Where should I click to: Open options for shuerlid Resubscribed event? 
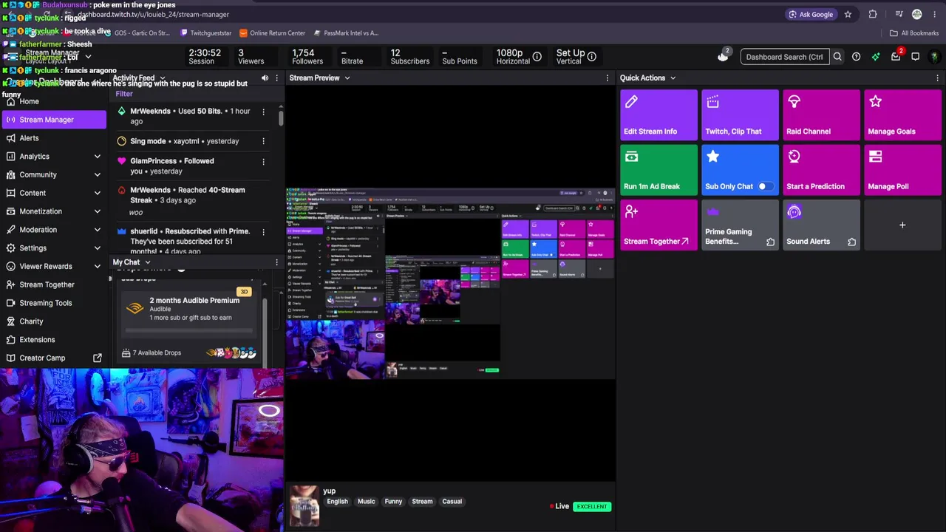[x=263, y=231]
